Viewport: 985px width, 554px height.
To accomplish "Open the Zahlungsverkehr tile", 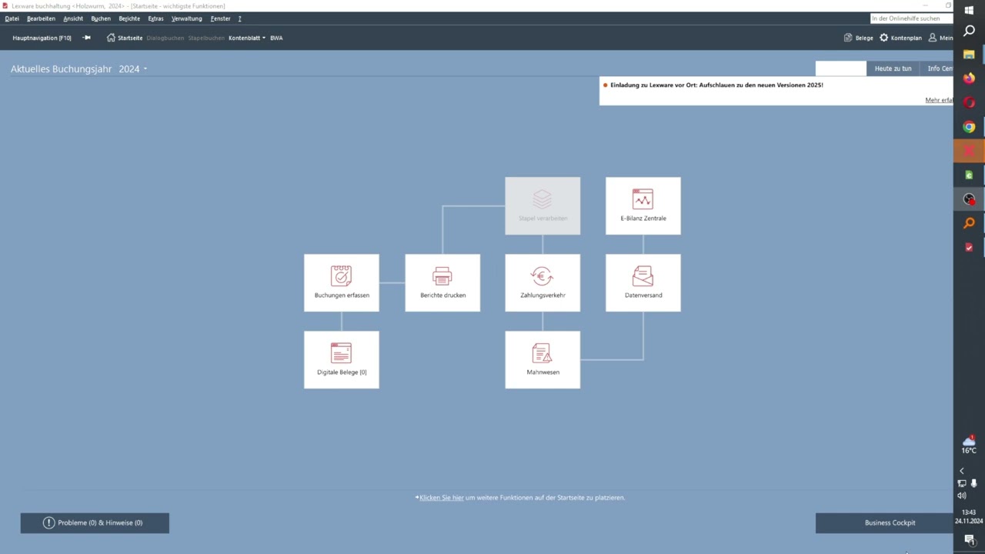I will (x=543, y=282).
